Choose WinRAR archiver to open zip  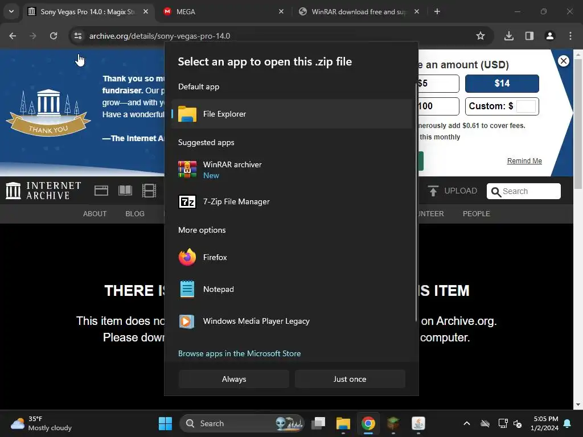pyautogui.click(x=292, y=170)
